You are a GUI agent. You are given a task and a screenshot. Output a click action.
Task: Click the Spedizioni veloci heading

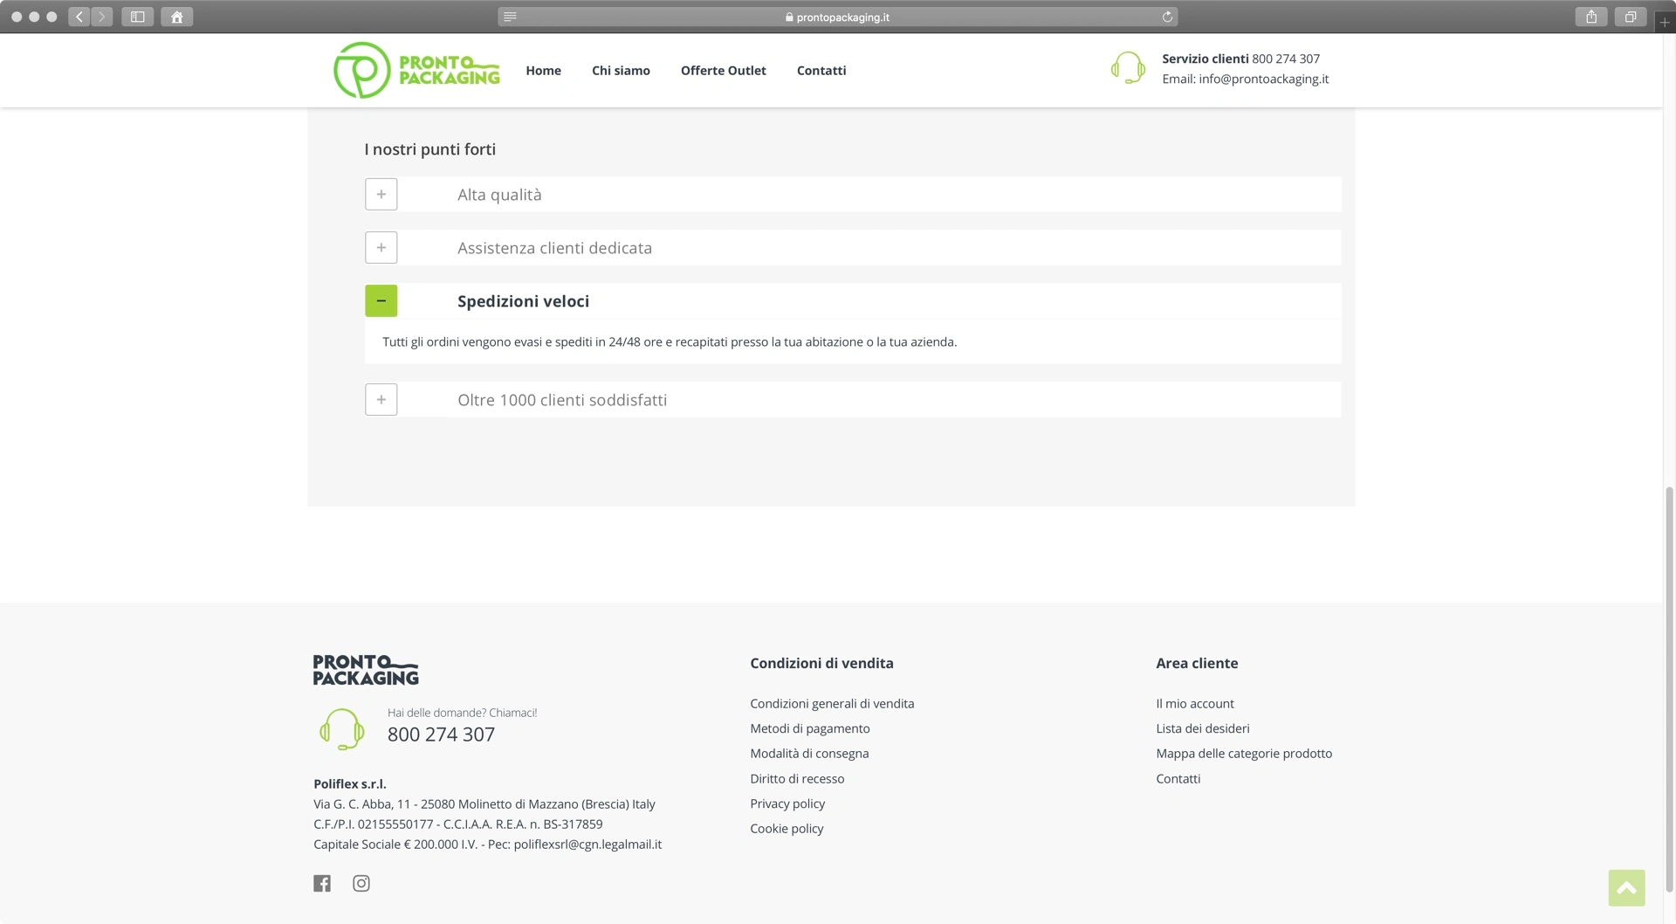tap(523, 301)
